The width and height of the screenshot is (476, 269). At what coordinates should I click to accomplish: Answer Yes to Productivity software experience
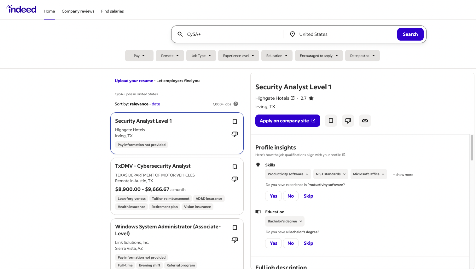click(273, 196)
